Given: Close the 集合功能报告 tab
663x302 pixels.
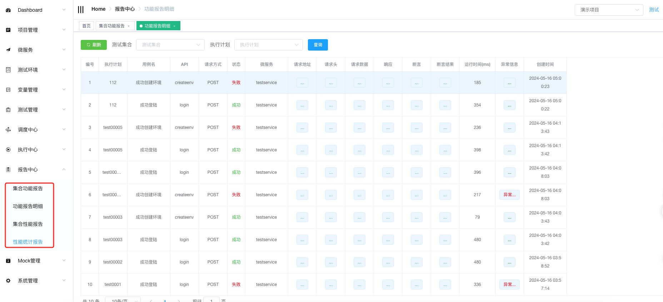Looking at the screenshot, I should (129, 26).
